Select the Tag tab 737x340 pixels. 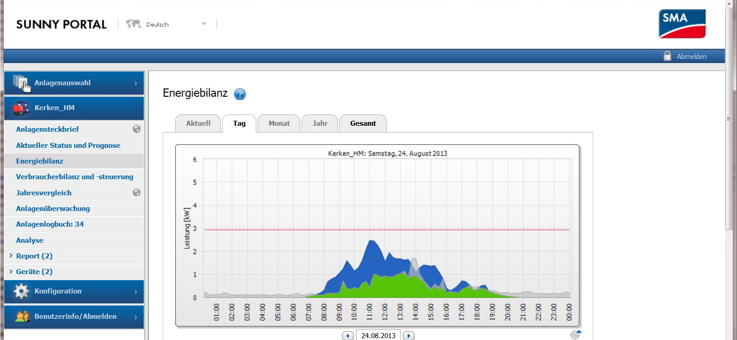239,123
